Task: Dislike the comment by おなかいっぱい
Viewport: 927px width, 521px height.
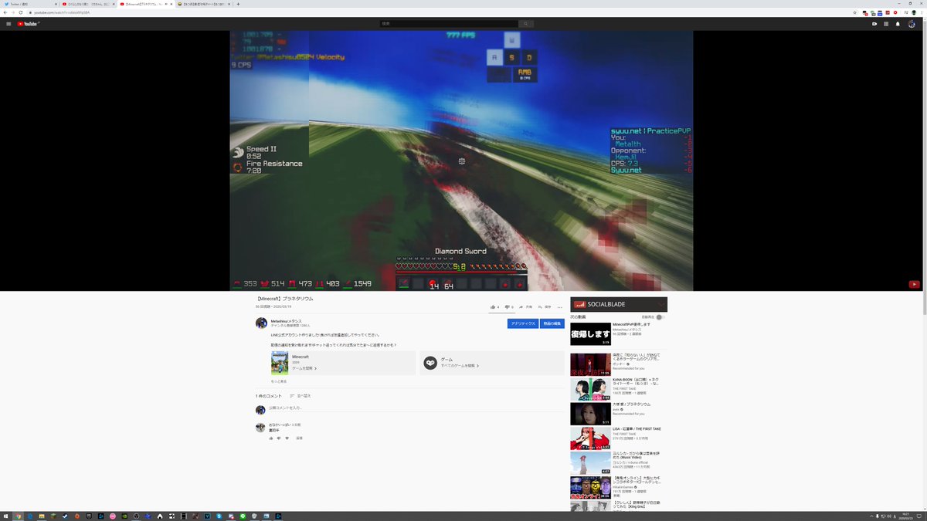Action: tap(279, 438)
